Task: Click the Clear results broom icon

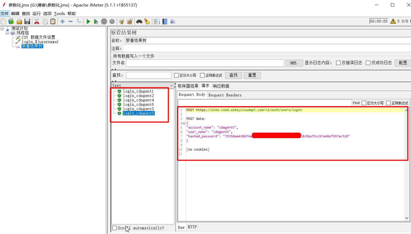Action: 121,21
